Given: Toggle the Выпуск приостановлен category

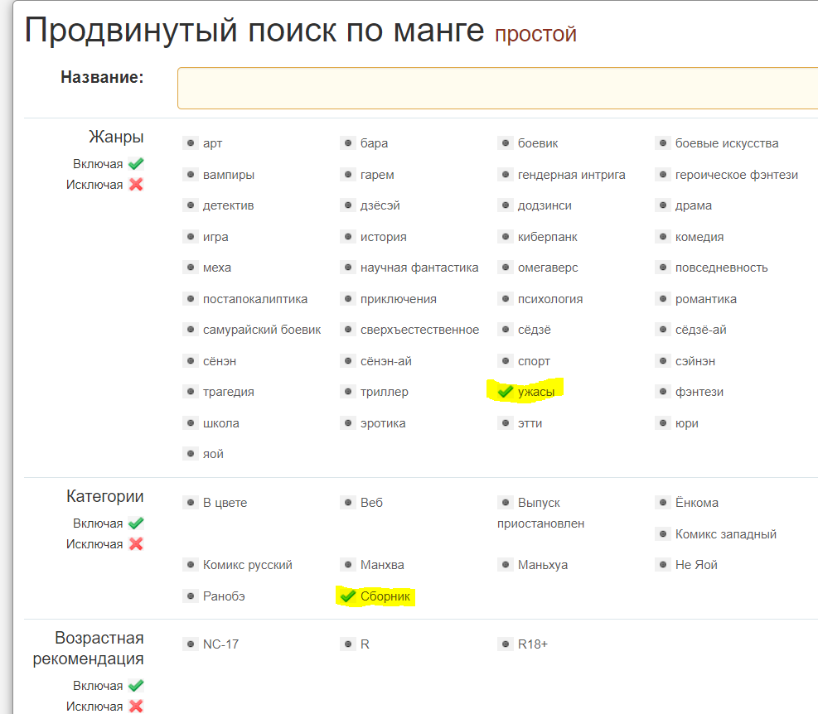Looking at the screenshot, I should [x=539, y=503].
